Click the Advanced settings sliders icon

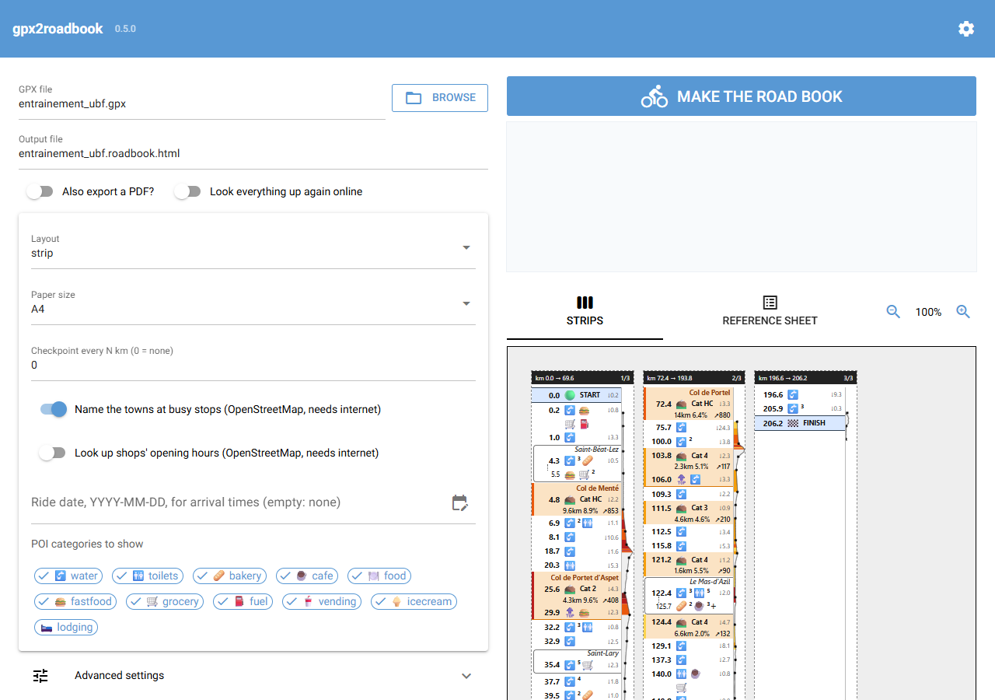click(x=40, y=675)
